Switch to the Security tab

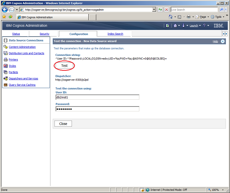point(44,34)
